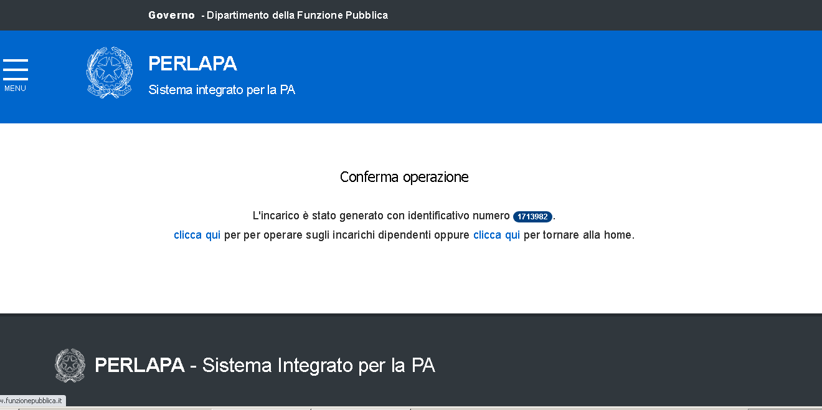Image resolution: width=822 pixels, height=410 pixels.
Task: Click the words 'identificativo numero'
Action: (x=458, y=216)
